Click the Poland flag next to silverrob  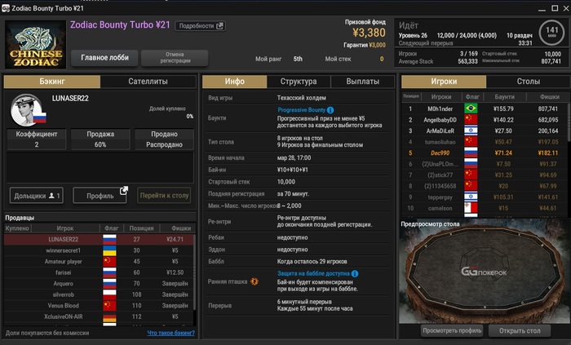(109, 294)
